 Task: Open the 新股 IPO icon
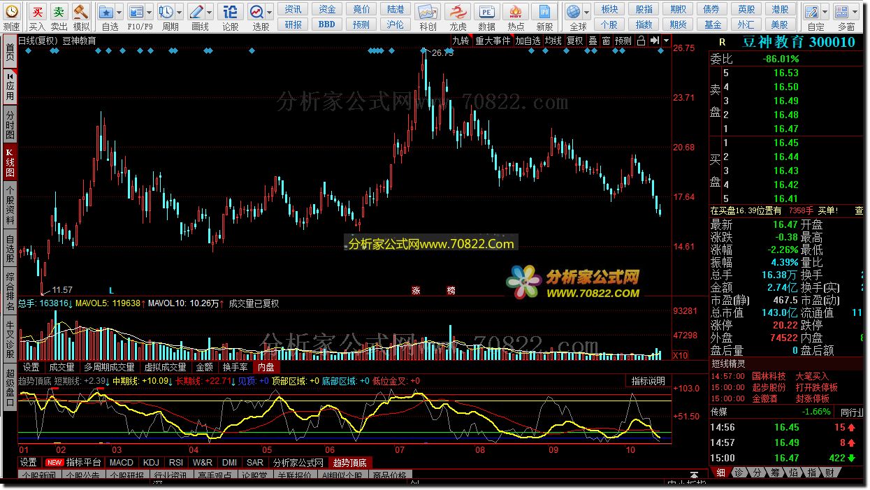[x=544, y=12]
